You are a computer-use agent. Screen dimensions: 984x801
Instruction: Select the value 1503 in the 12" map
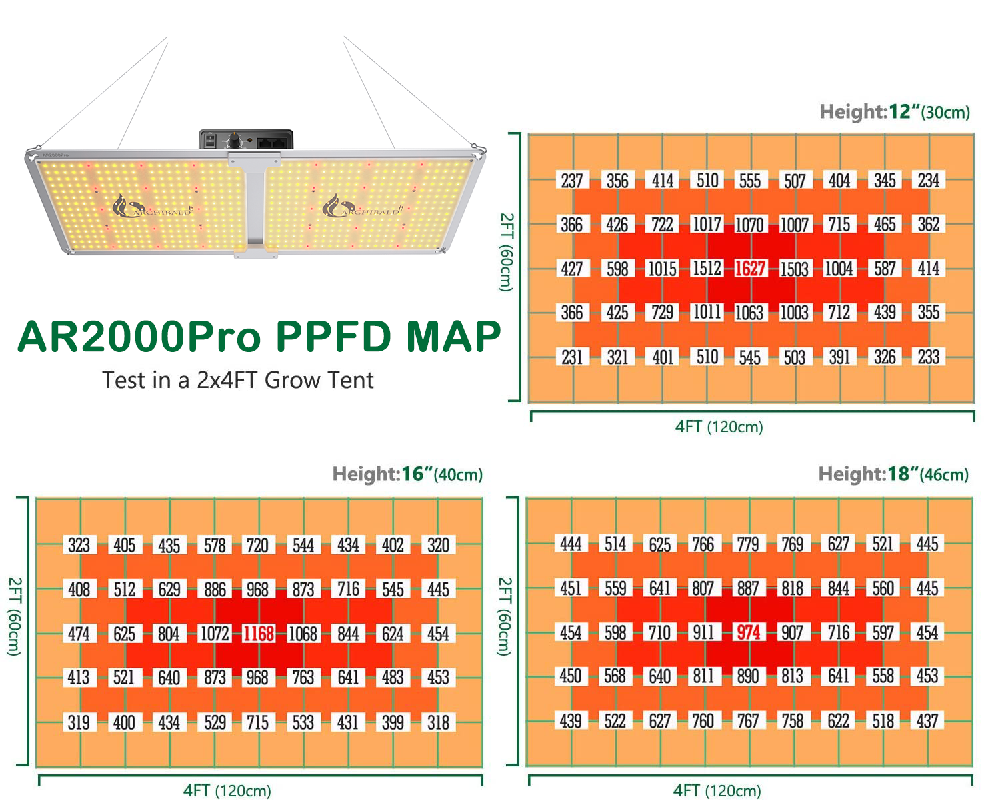tap(794, 269)
